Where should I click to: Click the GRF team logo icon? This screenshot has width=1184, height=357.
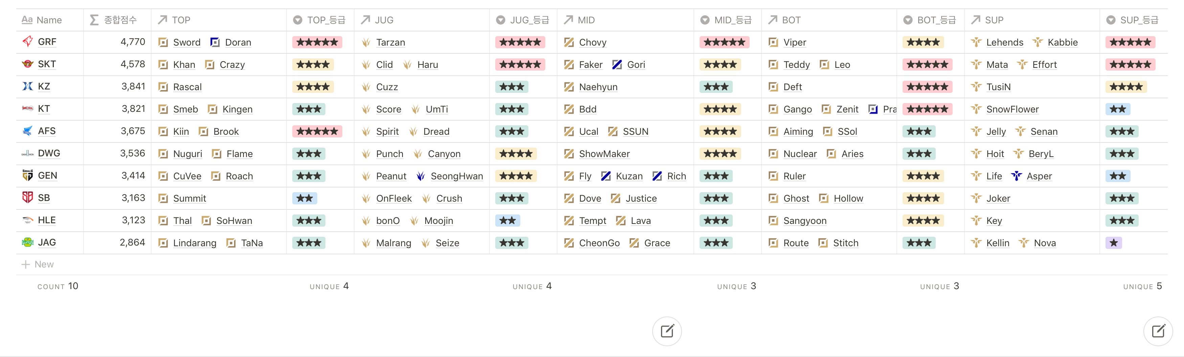coord(28,42)
